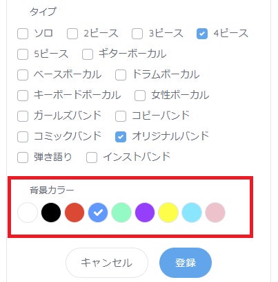Submit with the 登録 button

[x=186, y=263]
